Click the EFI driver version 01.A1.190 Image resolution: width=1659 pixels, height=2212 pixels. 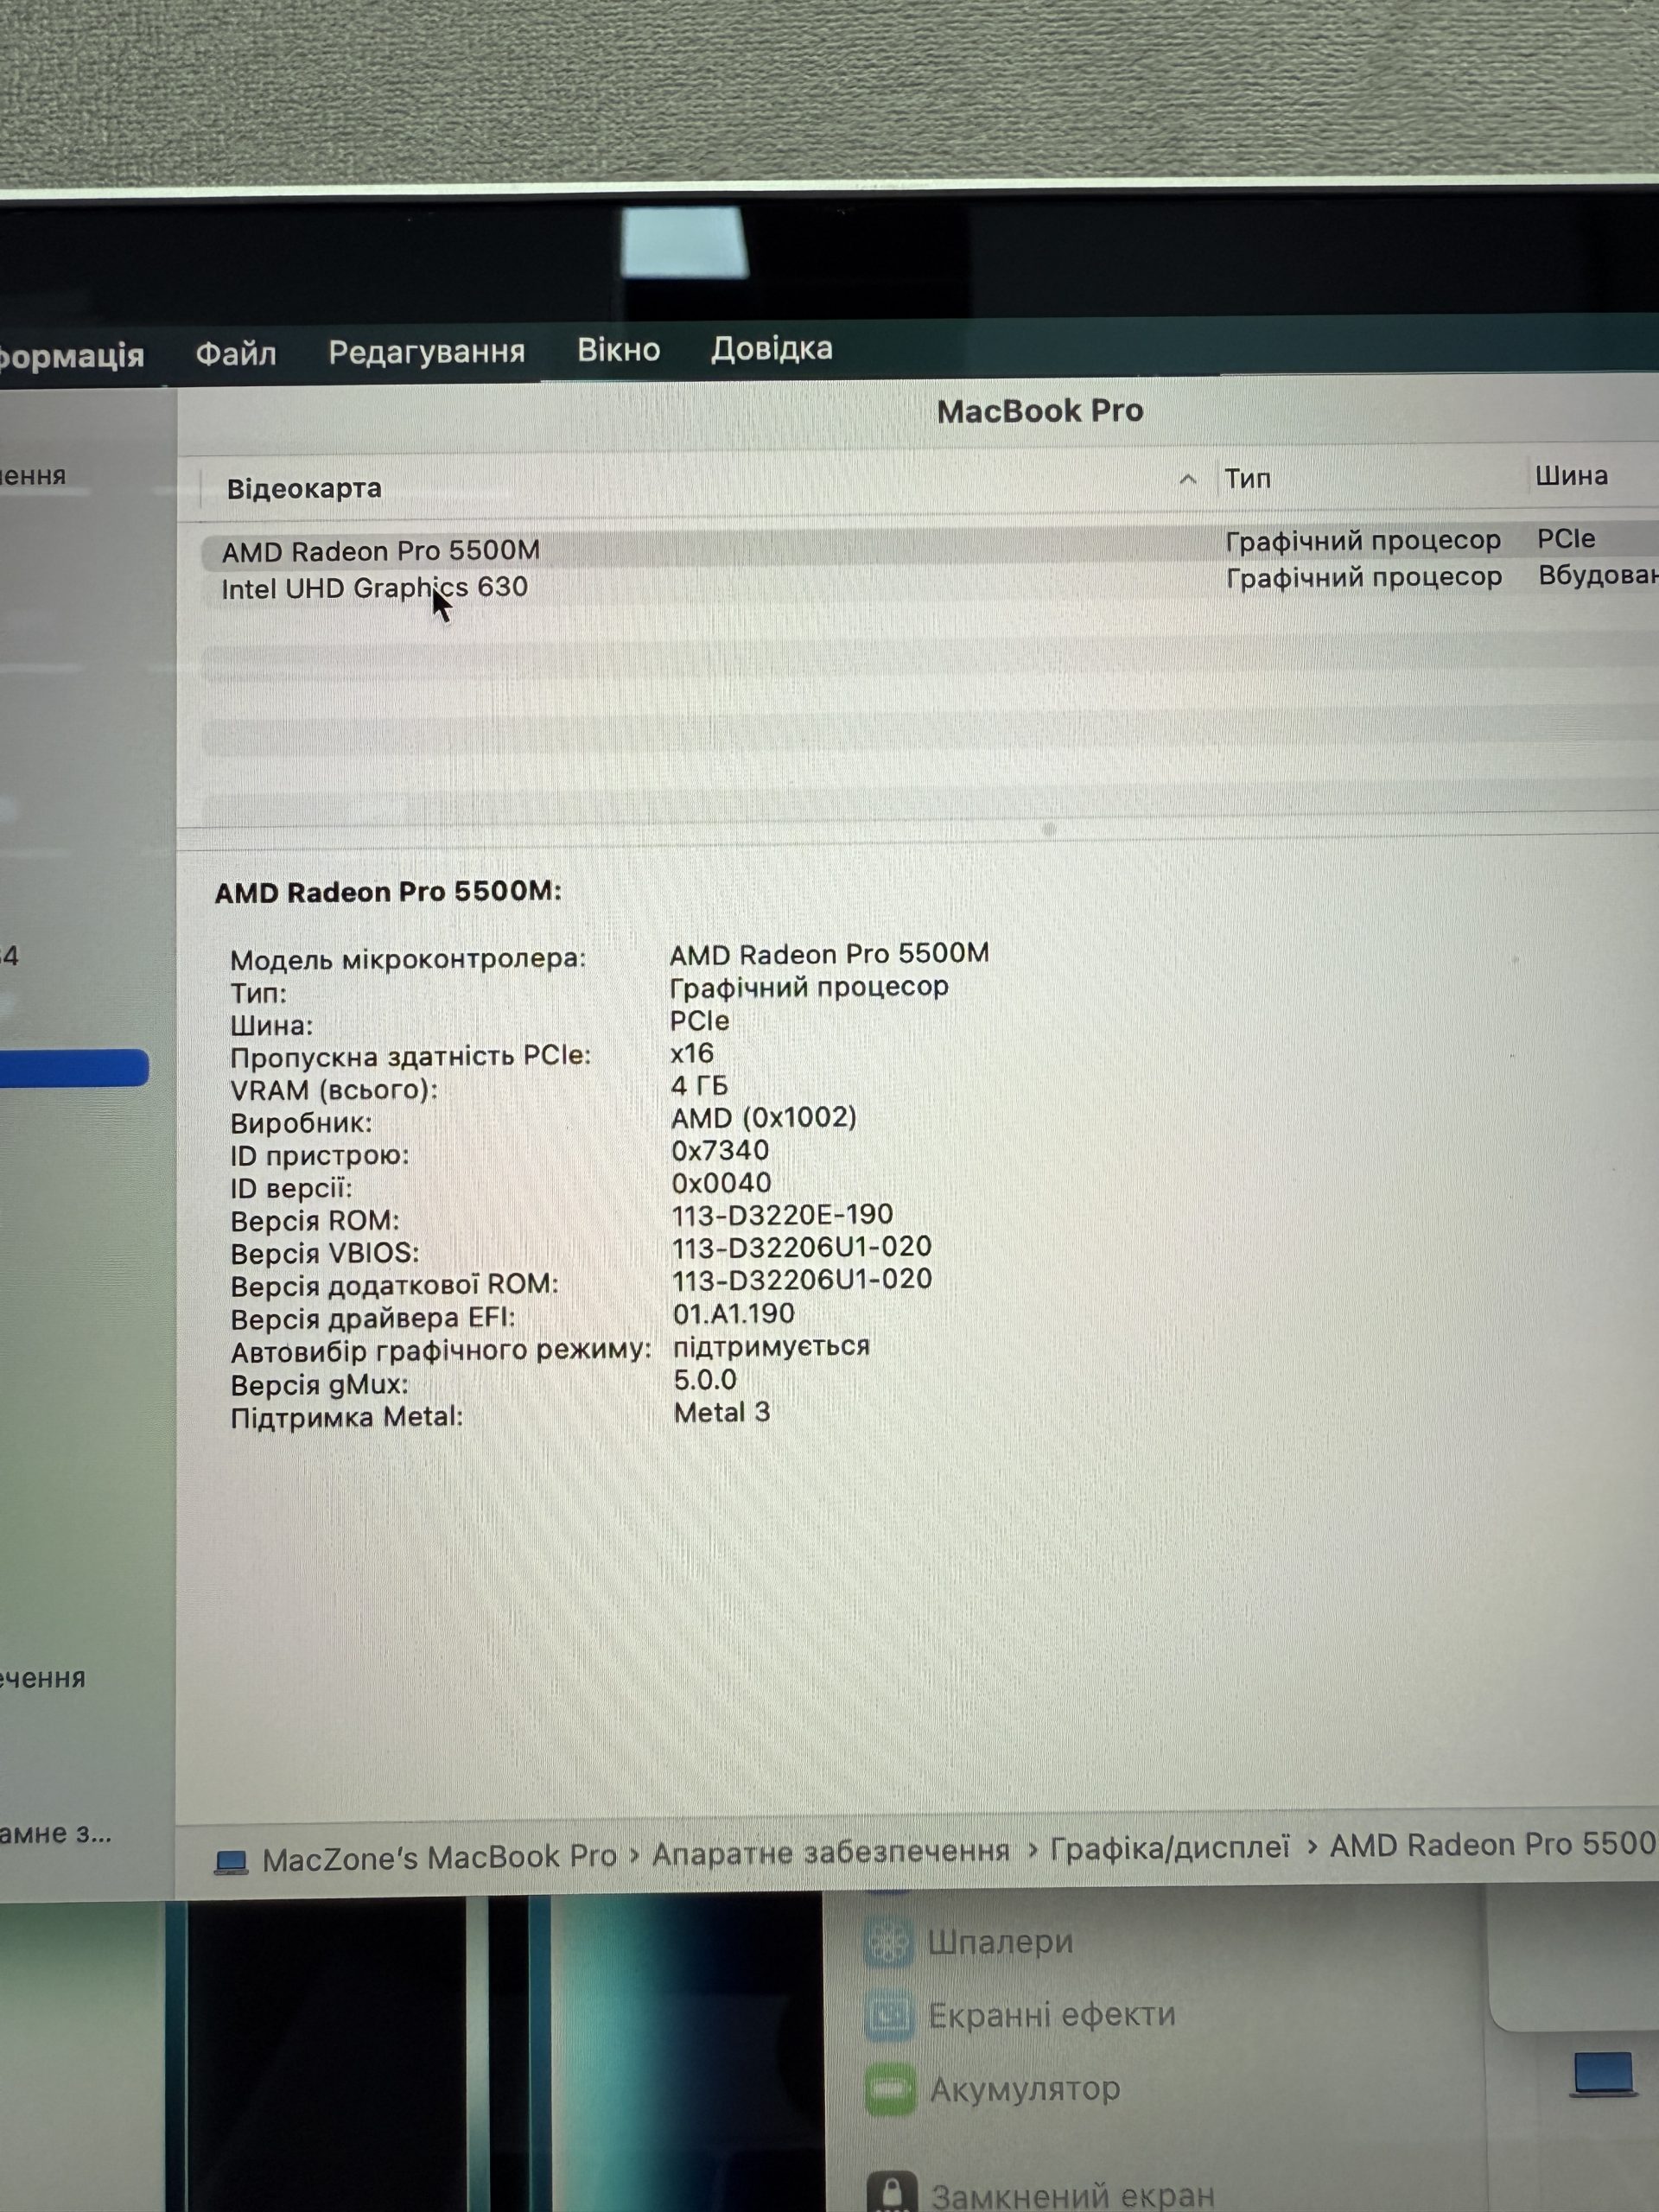(733, 1314)
